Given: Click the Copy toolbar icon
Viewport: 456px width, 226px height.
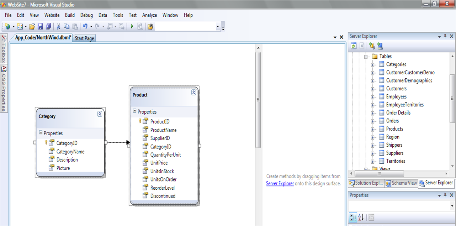Looking at the screenshot, I should pos(67,26).
